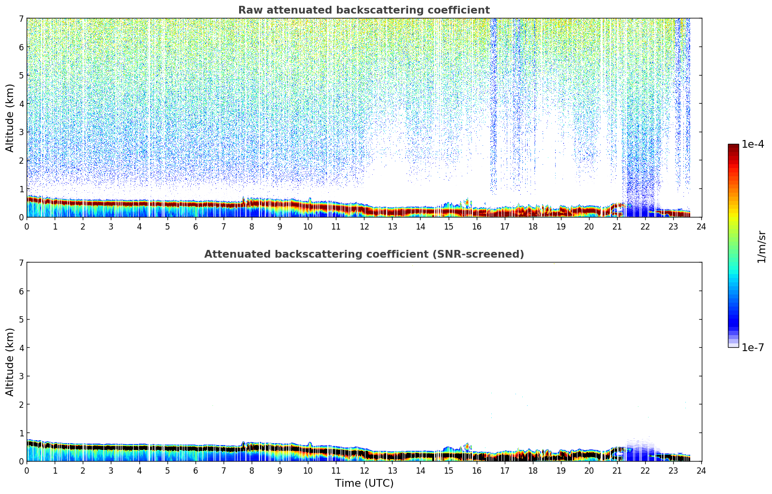Pick the green middle section of the colorbar
This screenshot has width=772, height=494.
(x=733, y=242)
